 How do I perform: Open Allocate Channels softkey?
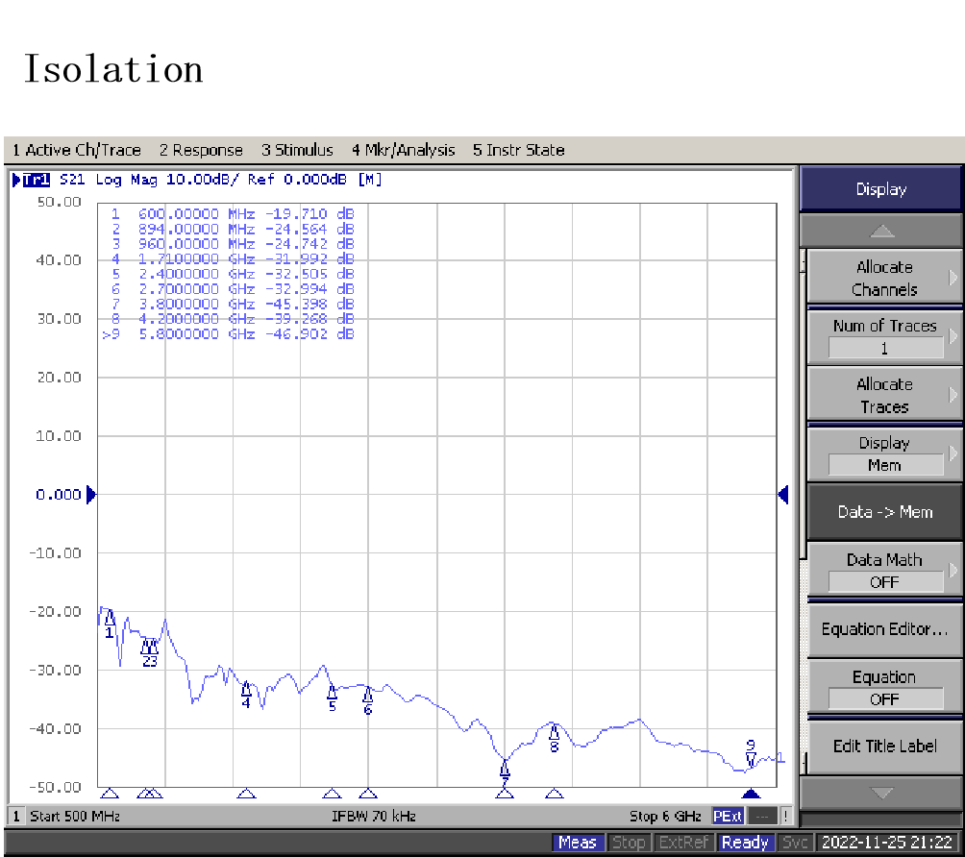pos(884,278)
